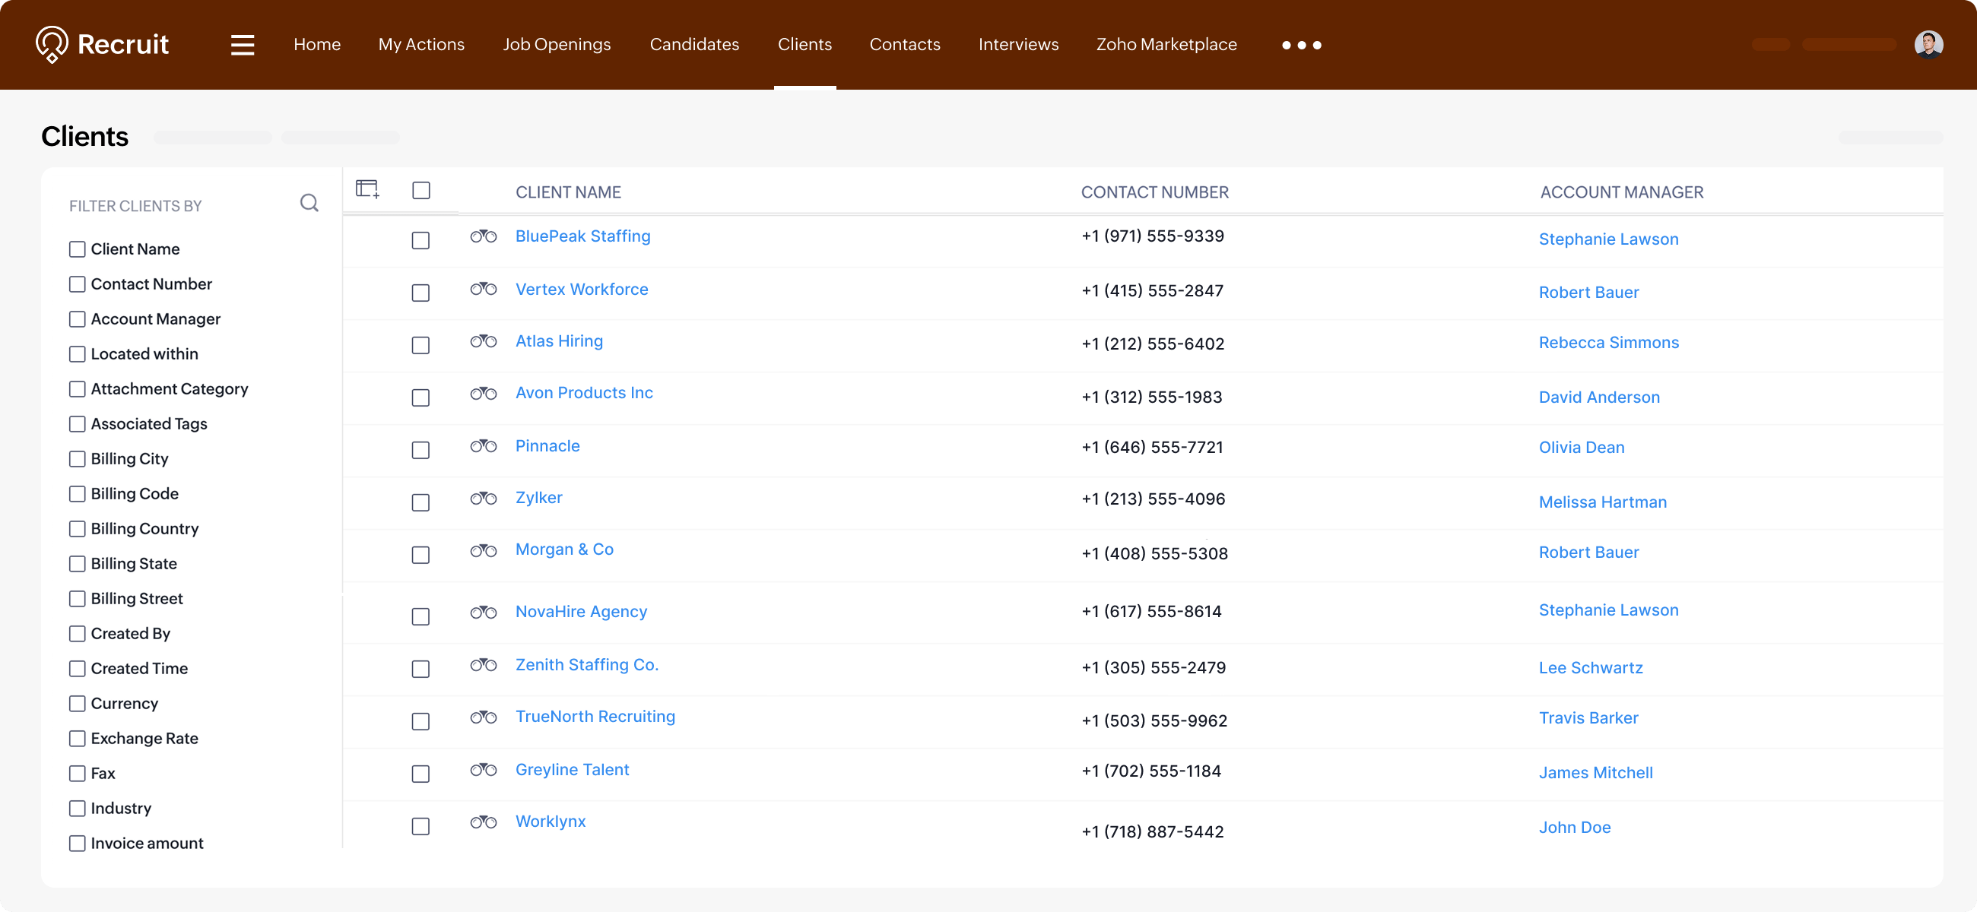Expand the three-dots more modules menu
The width and height of the screenshot is (1977, 912).
(1302, 46)
